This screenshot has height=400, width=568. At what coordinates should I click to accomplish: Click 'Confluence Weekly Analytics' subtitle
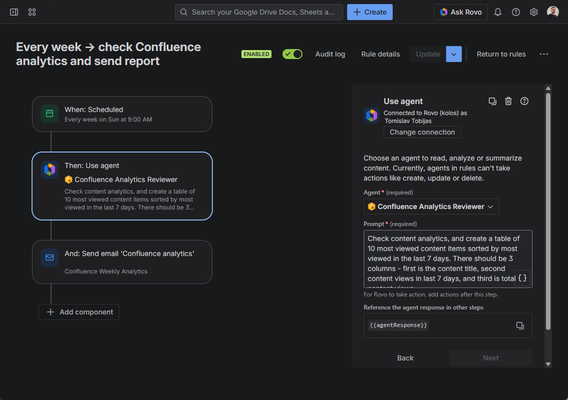pos(106,271)
